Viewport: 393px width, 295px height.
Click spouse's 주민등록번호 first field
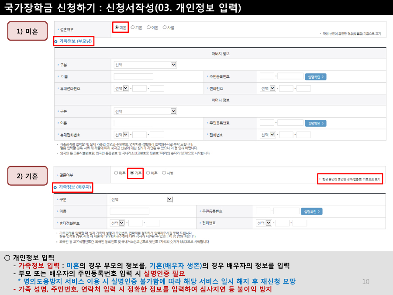[263, 211]
